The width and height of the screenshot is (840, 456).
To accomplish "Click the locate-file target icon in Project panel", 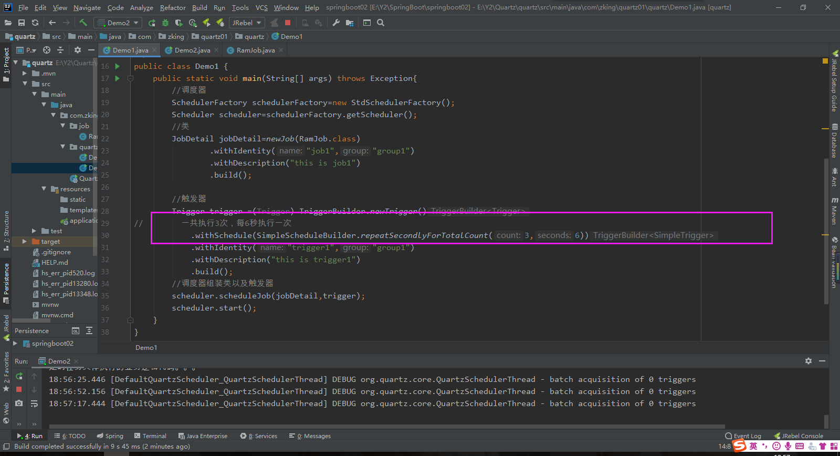I will coord(47,50).
